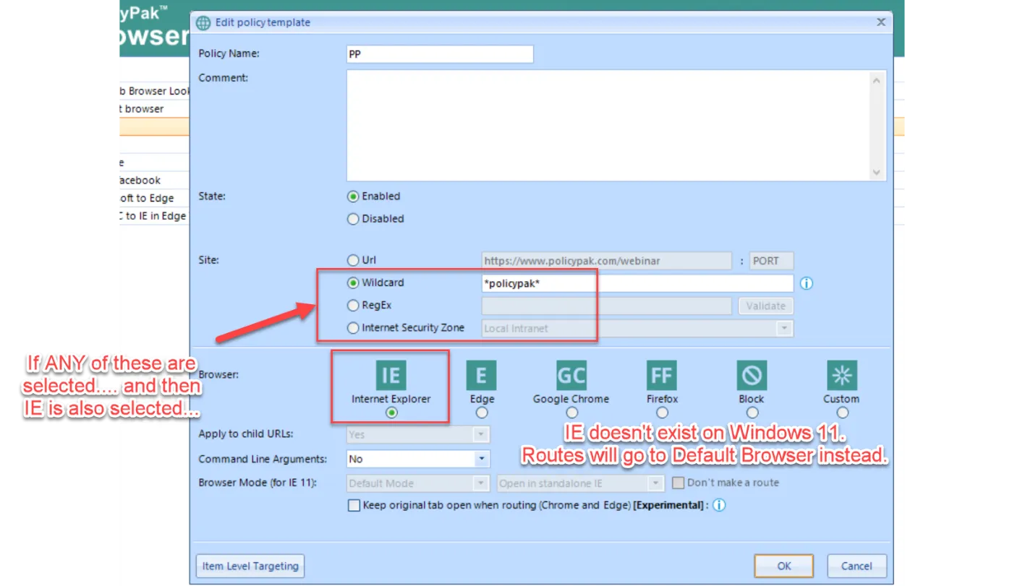The height and width of the screenshot is (586, 1033).
Task: Click the Block icon
Action: click(752, 375)
